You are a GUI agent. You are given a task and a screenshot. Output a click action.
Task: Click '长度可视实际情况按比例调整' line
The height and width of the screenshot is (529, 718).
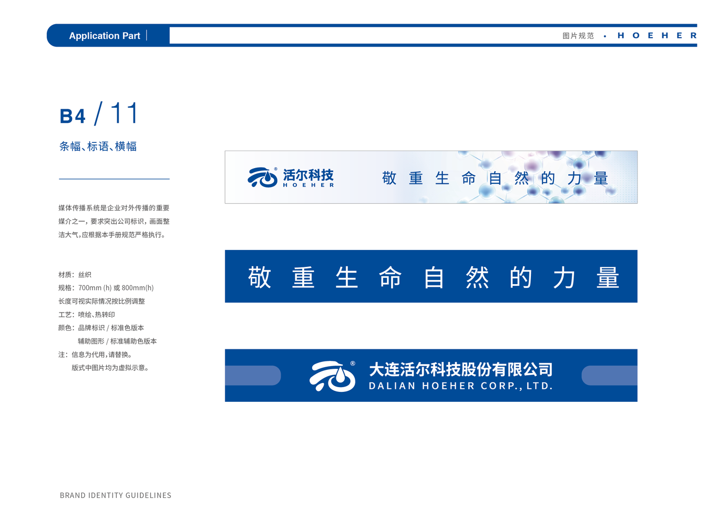101,302
